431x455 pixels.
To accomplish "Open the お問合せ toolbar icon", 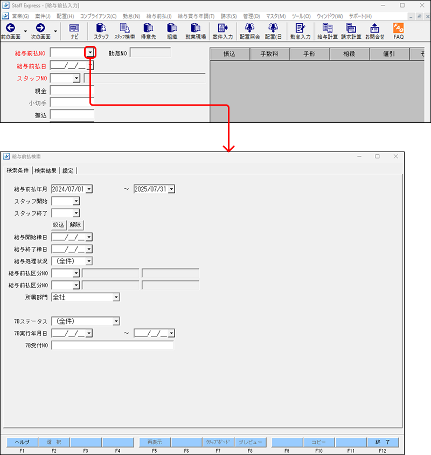I will (x=375, y=31).
